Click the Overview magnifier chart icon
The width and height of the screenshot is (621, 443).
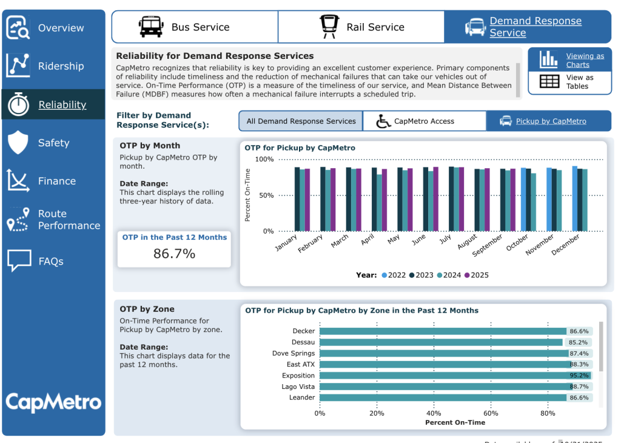(x=18, y=28)
